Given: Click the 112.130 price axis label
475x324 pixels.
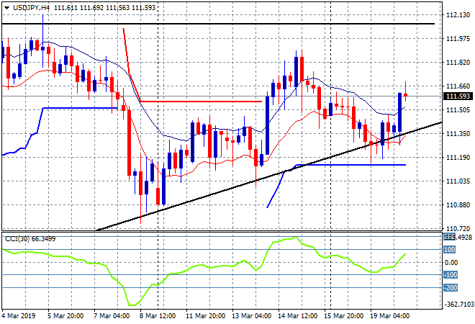Looking at the screenshot, I should click(458, 15).
